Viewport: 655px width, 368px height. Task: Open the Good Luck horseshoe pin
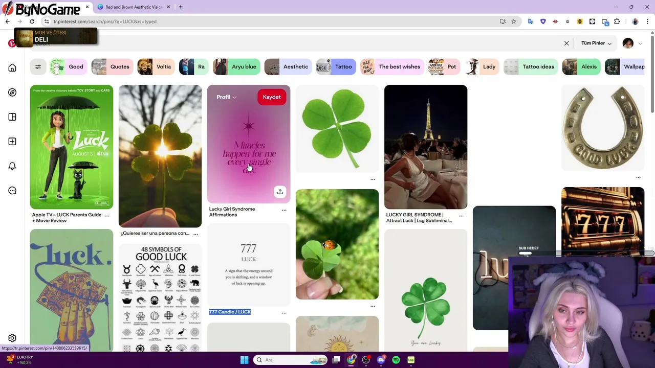tap(603, 128)
